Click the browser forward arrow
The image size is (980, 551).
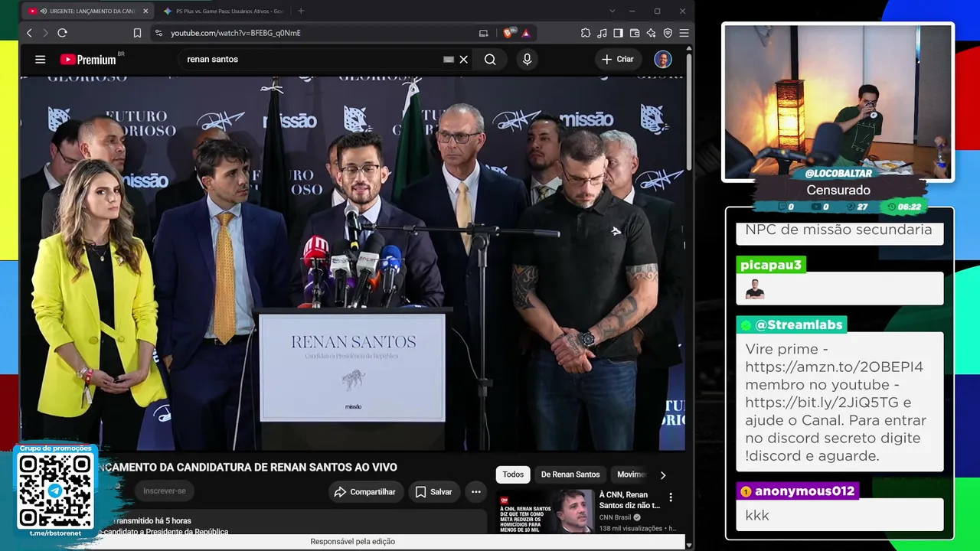pos(45,33)
